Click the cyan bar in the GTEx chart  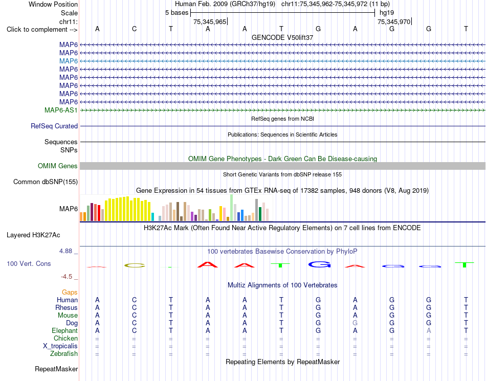pyautogui.click(x=152, y=217)
